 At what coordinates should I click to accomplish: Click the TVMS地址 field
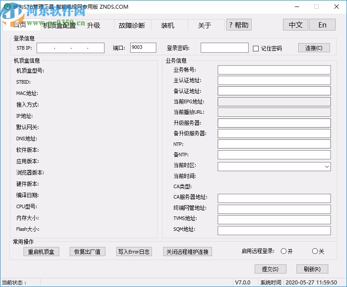pos(274,219)
